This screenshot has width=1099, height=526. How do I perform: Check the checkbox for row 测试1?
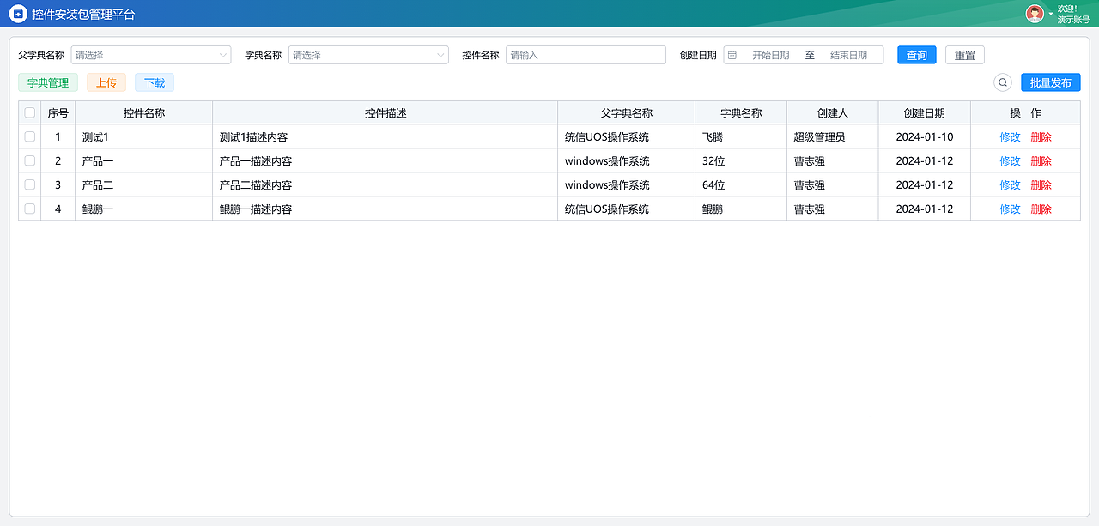(29, 136)
